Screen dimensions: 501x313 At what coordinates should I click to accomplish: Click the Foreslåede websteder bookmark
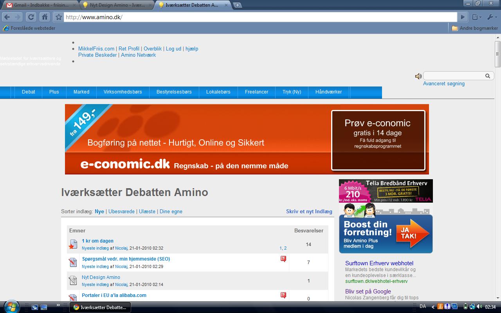(29, 28)
